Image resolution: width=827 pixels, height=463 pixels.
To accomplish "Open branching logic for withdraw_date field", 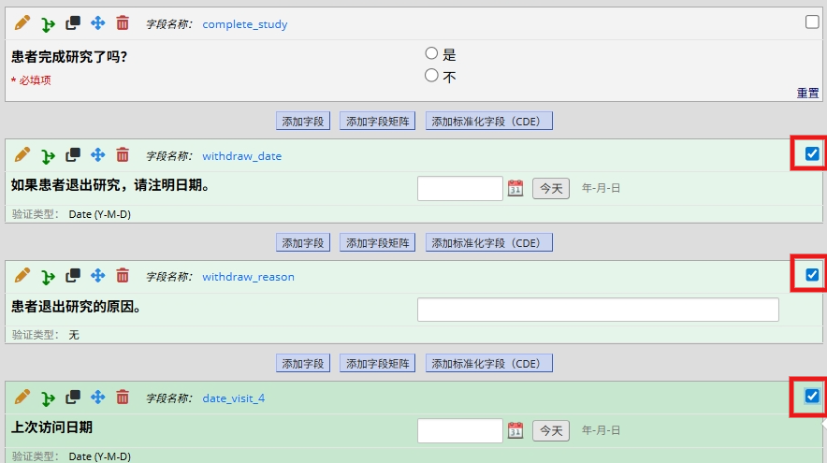I will click(48, 156).
